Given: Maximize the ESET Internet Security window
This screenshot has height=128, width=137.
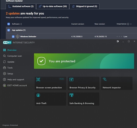Looking at the screenshot, I should [129, 41].
